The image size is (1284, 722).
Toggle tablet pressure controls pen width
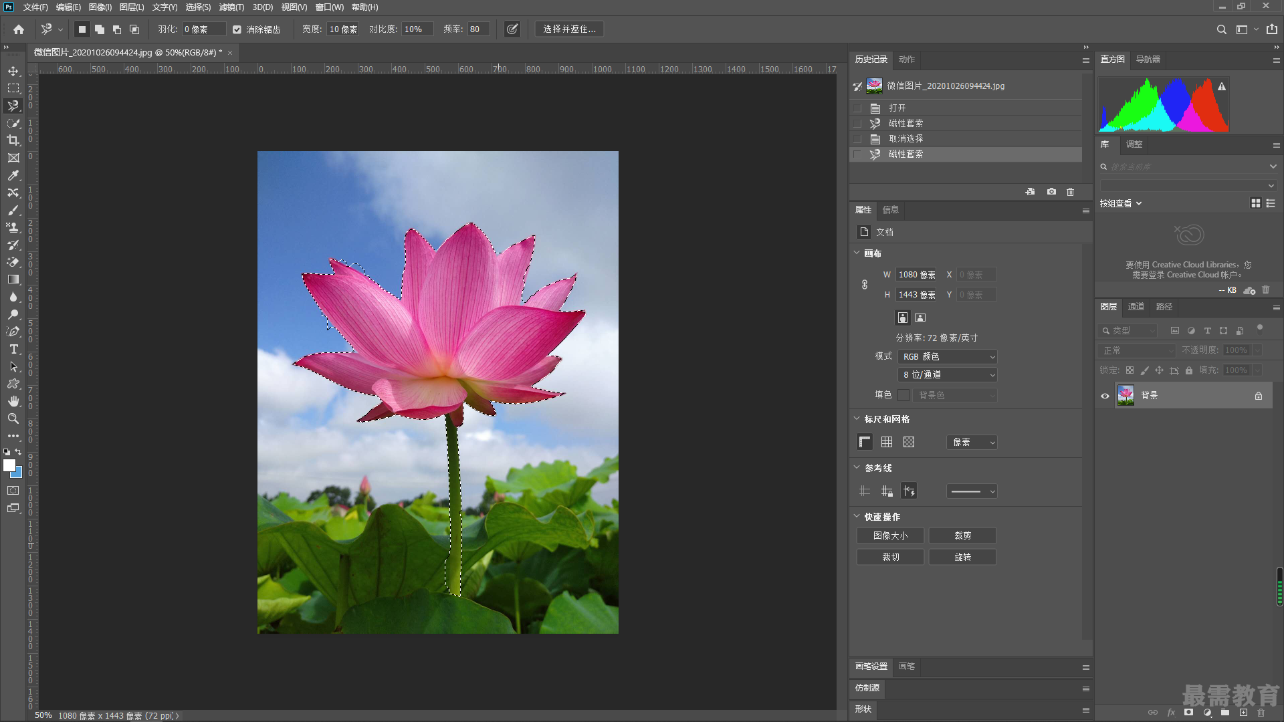[512, 29]
